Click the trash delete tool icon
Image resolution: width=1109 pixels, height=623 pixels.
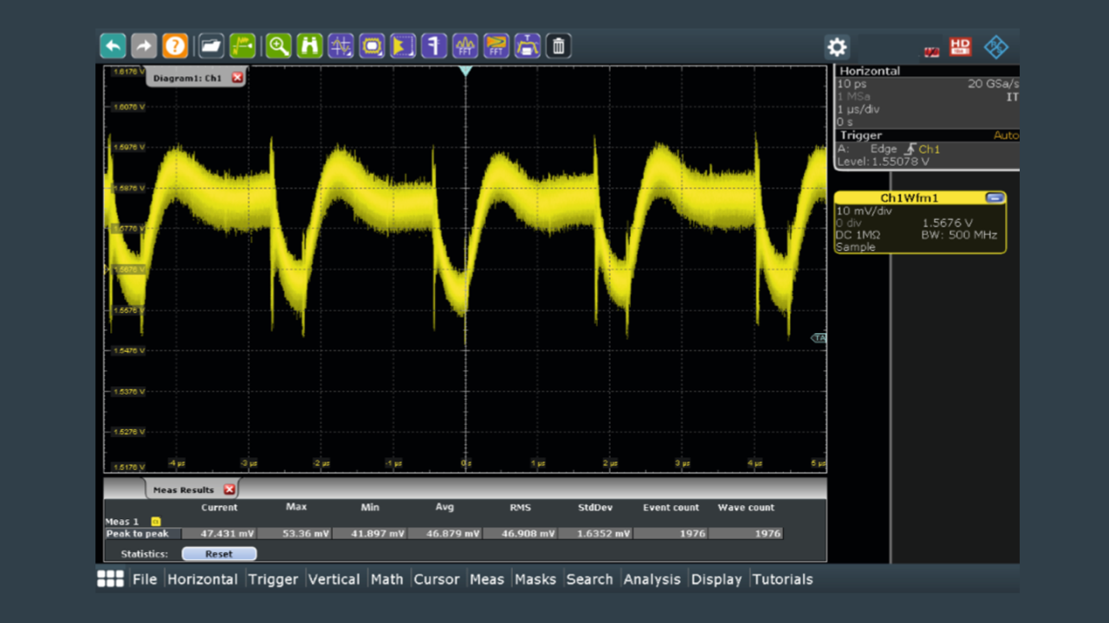pyautogui.click(x=559, y=46)
